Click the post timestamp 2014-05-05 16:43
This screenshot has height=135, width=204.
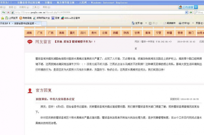click(186, 42)
